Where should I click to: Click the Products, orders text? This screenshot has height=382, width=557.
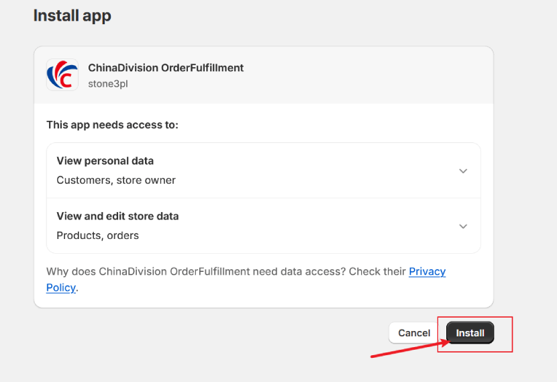pyautogui.click(x=98, y=236)
